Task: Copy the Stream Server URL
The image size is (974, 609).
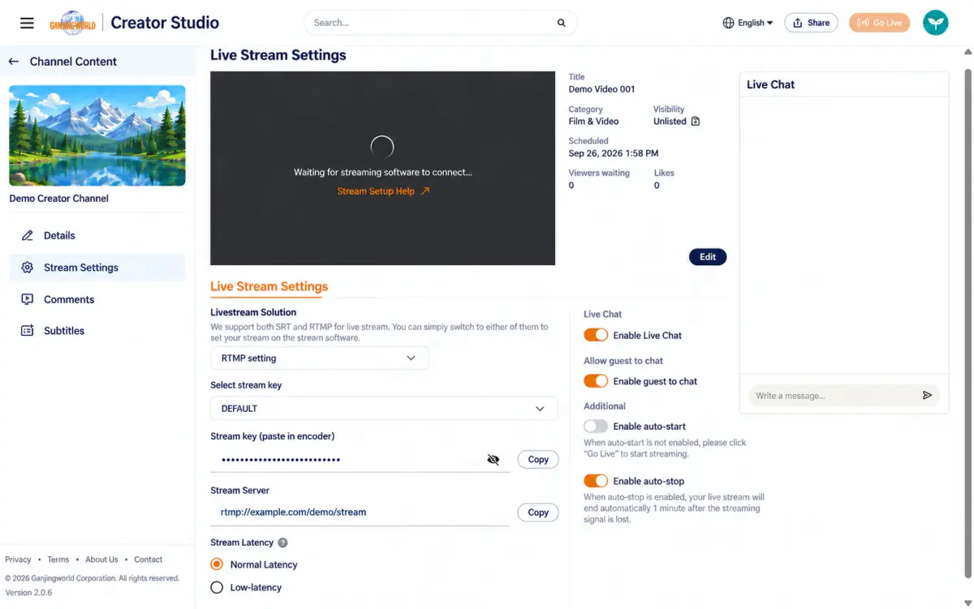Action: click(x=538, y=513)
